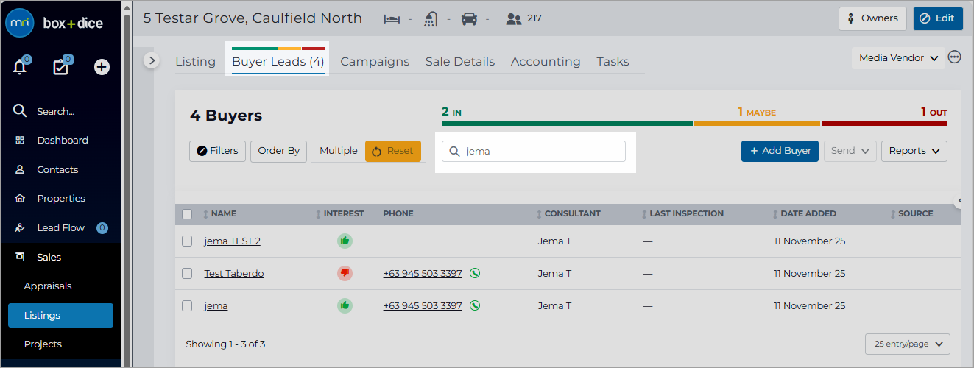974x368 pixels.
Task: Click thumbs-down interest icon for Test Taberdo
Action: [345, 273]
